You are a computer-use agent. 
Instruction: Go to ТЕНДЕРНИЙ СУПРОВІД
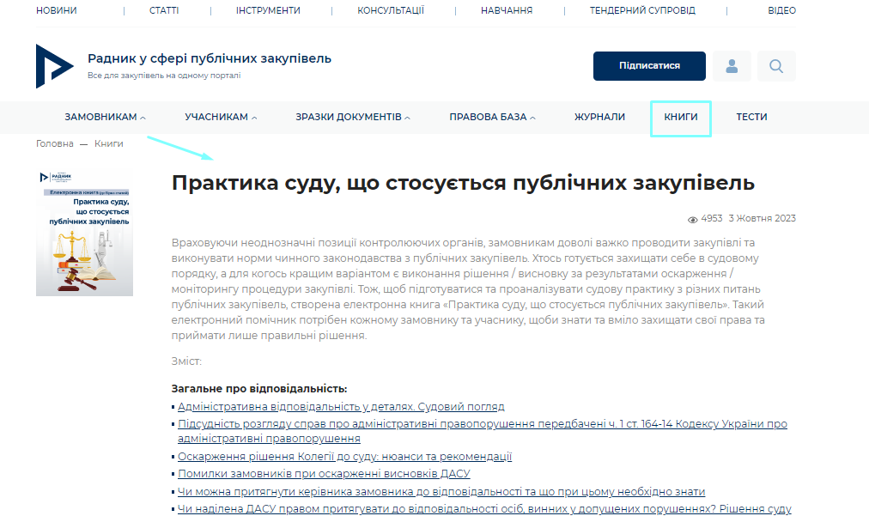coord(641,9)
